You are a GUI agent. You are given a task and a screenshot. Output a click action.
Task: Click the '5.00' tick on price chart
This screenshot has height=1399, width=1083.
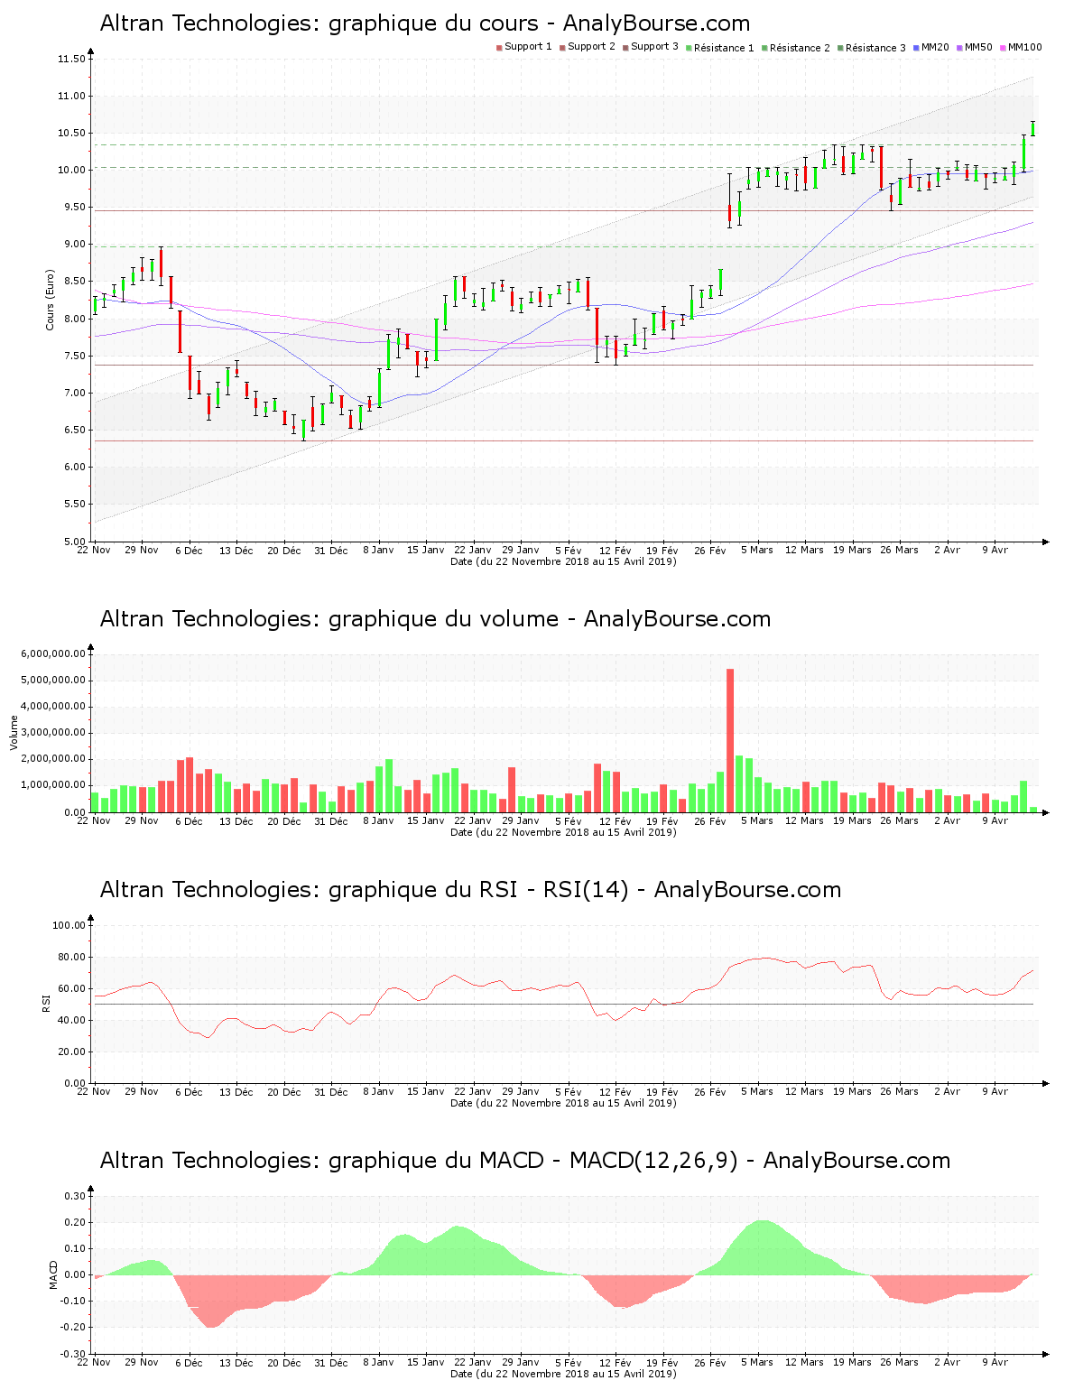click(x=74, y=542)
